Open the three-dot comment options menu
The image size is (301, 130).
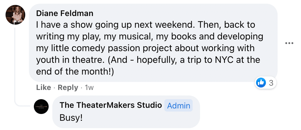[x=289, y=43]
